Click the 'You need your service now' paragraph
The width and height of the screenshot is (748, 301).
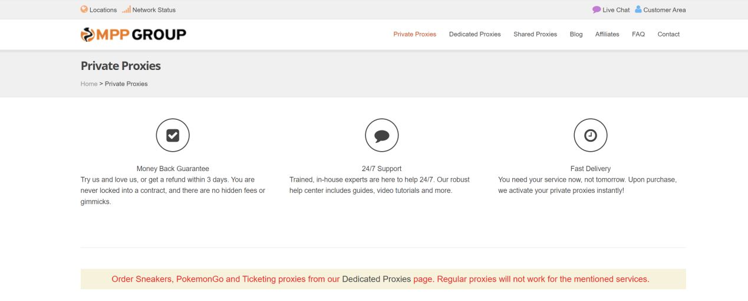coord(588,185)
